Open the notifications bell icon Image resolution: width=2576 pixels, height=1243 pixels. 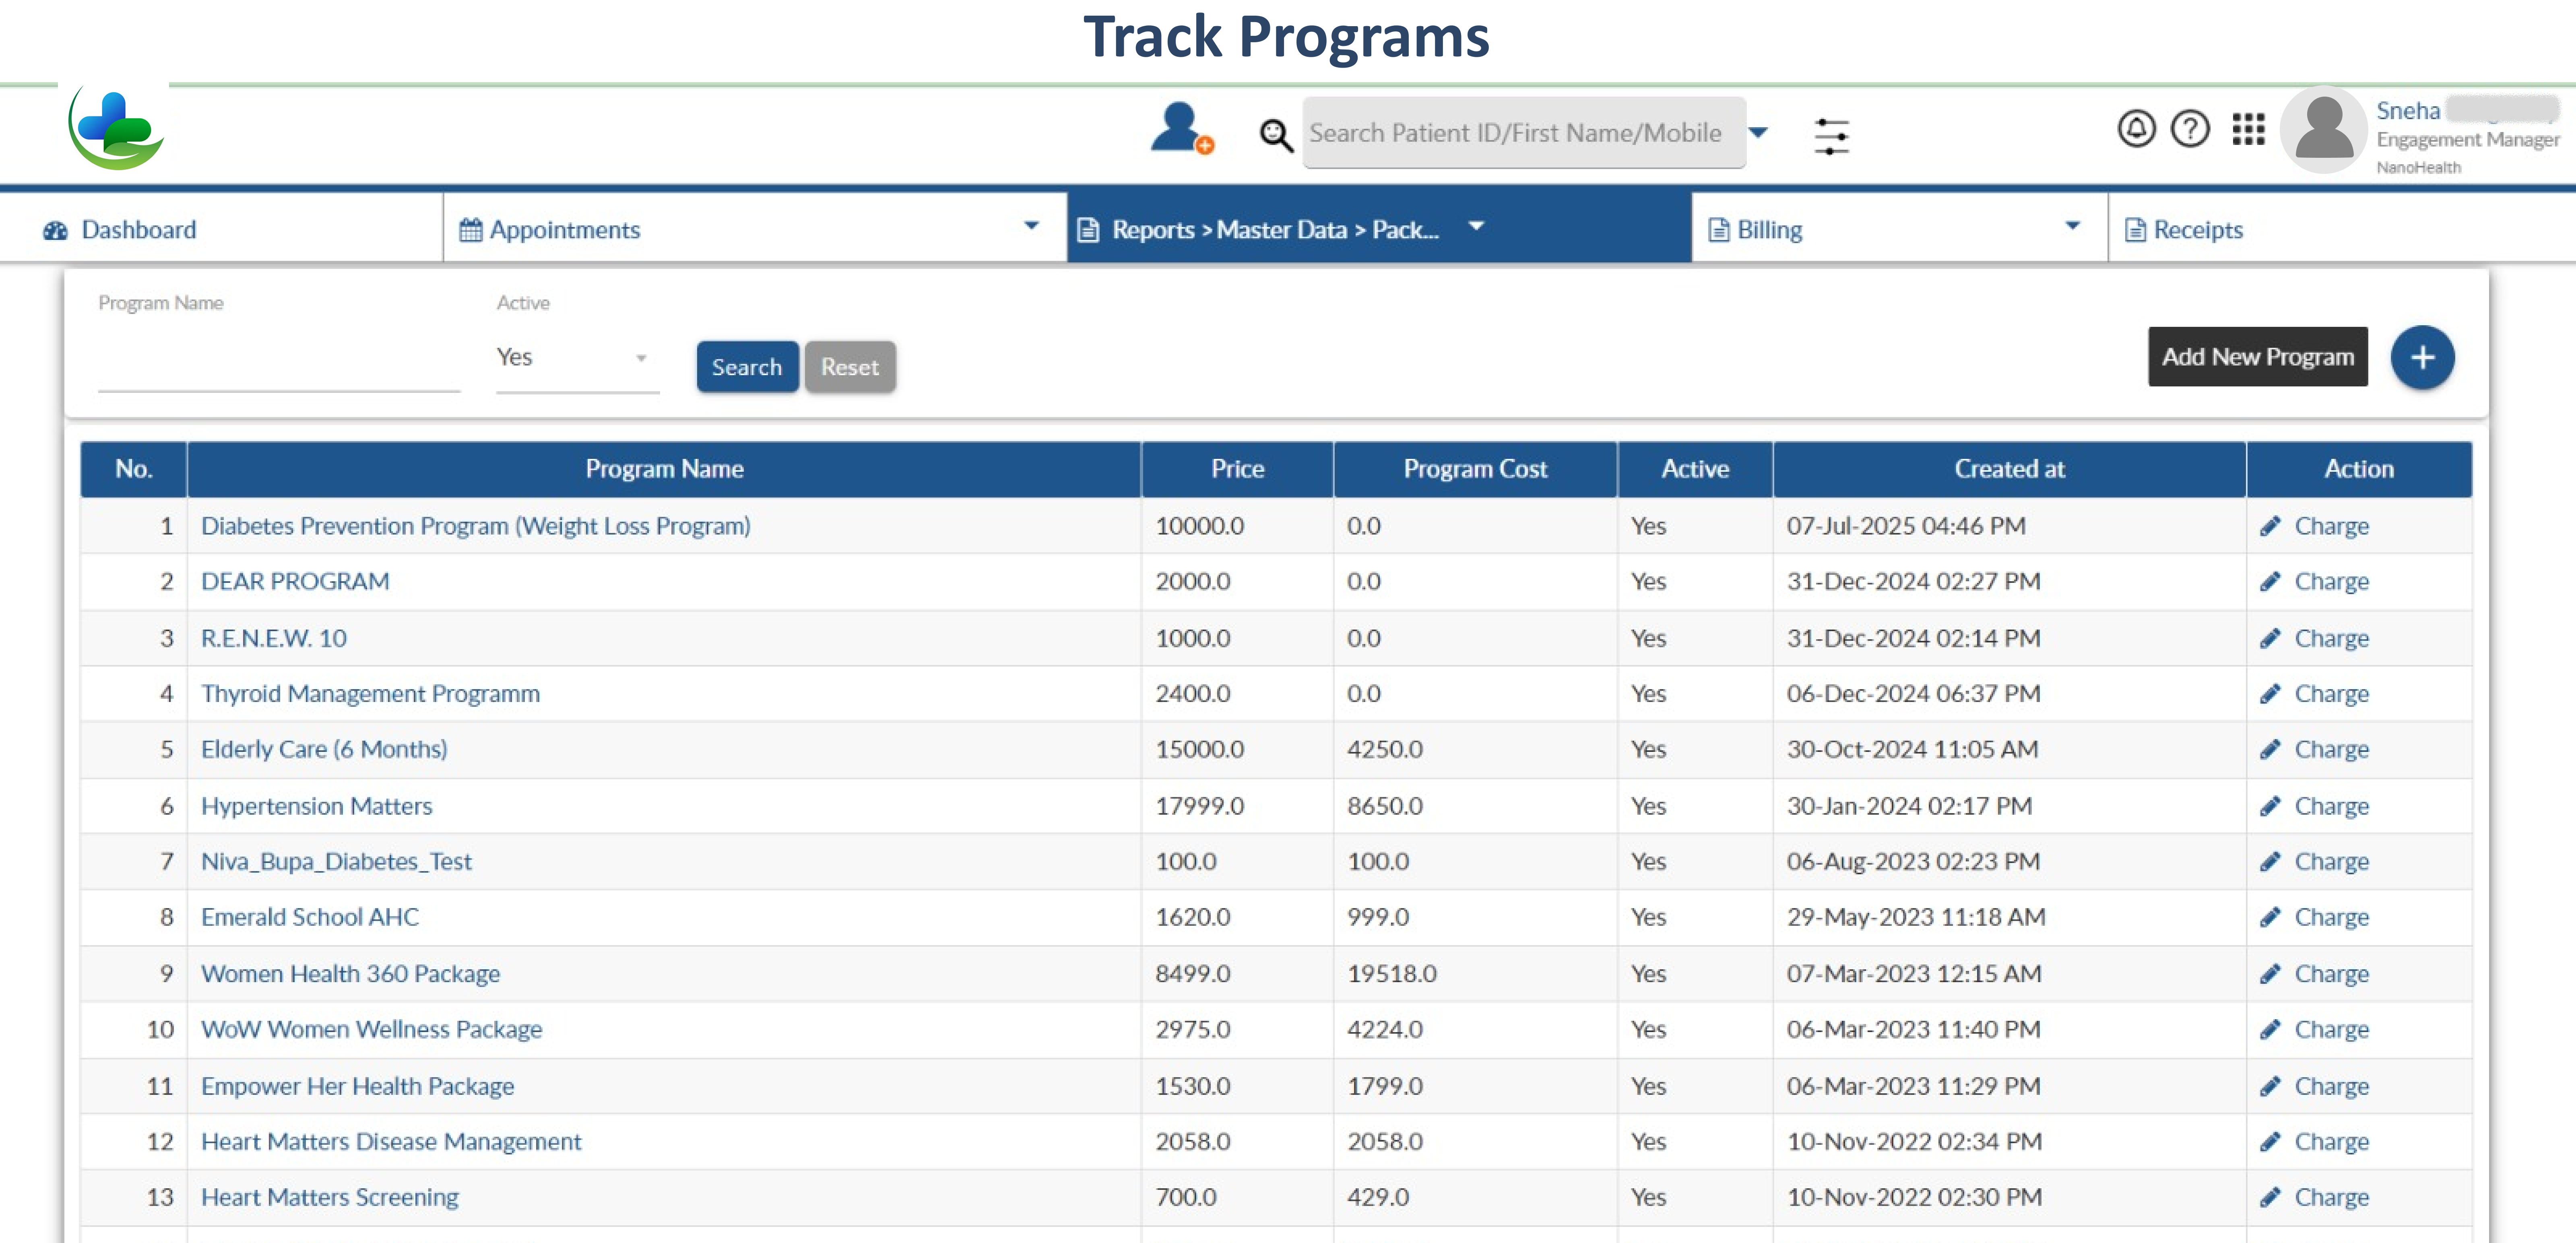click(x=2136, y=129)
